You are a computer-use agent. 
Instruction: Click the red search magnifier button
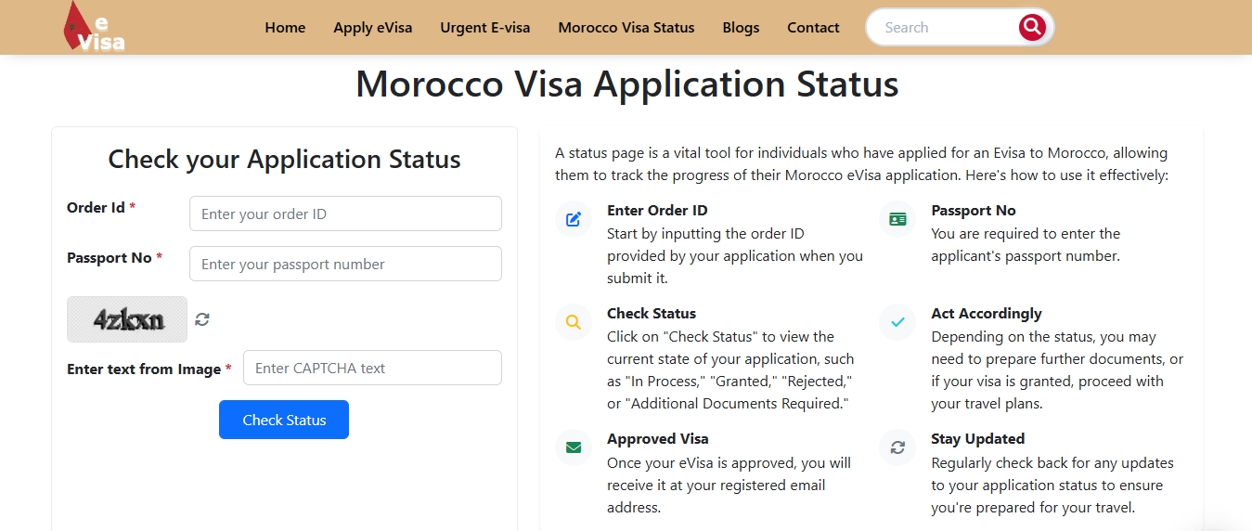(x=1032, y=28)
